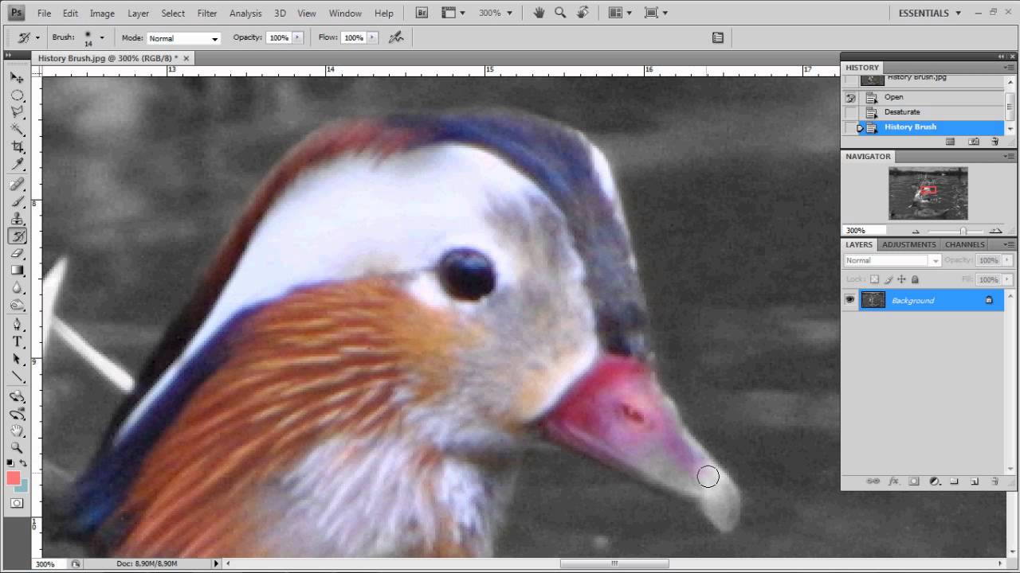1020x573 pixels.
Task: Select the Sponge tool
Action: coord(17,306)
